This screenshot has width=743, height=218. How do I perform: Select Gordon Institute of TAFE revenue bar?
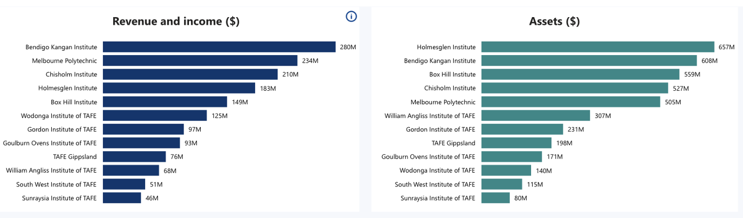pos(143,129)
